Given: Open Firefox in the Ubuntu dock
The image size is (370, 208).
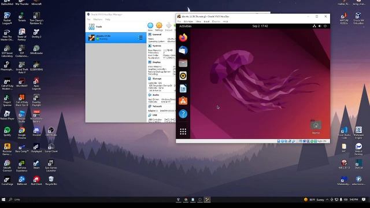Looking at the screenshot, I should (x=183, y=38).
